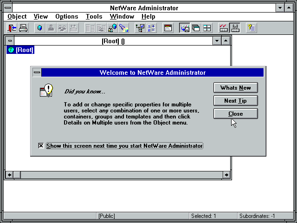The height and width of the screenshot is (223, 297).
Task: Open the Options menu
Action: pos(67,17)
